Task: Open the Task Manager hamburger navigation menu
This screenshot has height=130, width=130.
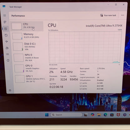Action: 5,15
